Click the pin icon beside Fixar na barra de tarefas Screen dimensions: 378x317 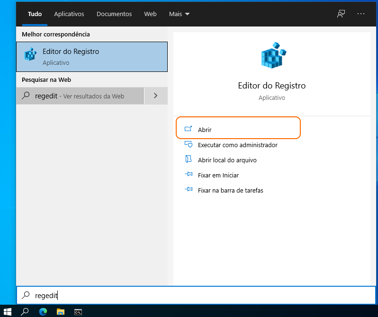(189, 189)
